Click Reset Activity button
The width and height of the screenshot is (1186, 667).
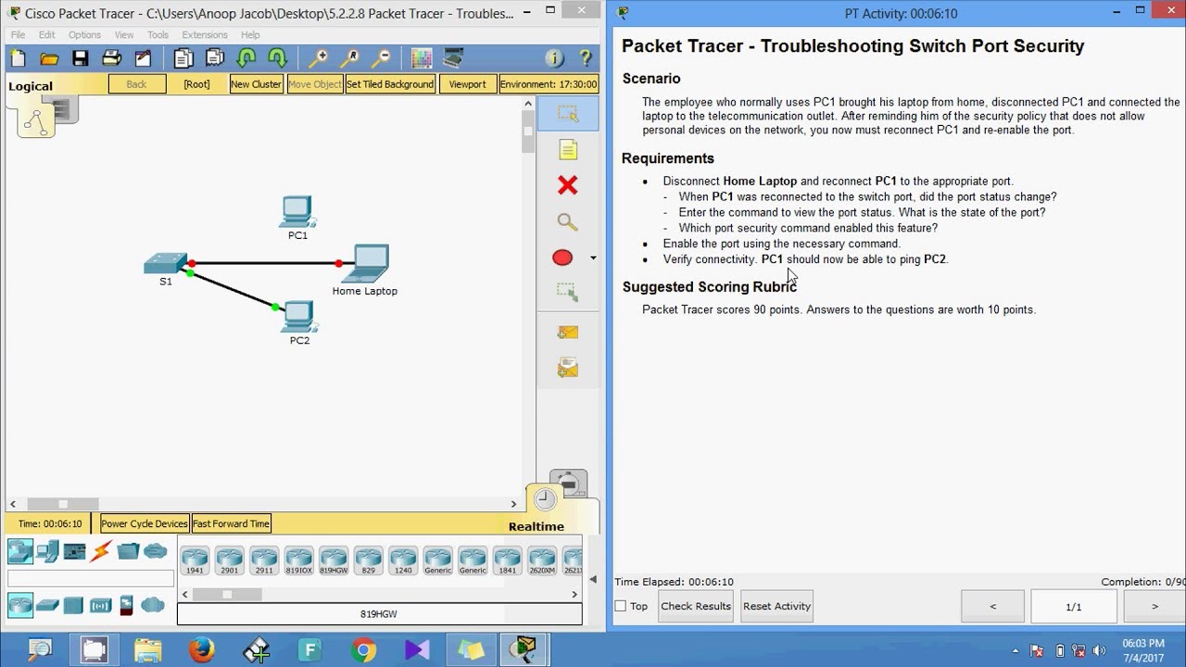tap(776, 606)
